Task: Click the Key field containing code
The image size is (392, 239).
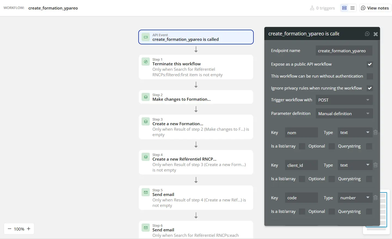Action: click(301, 198)
